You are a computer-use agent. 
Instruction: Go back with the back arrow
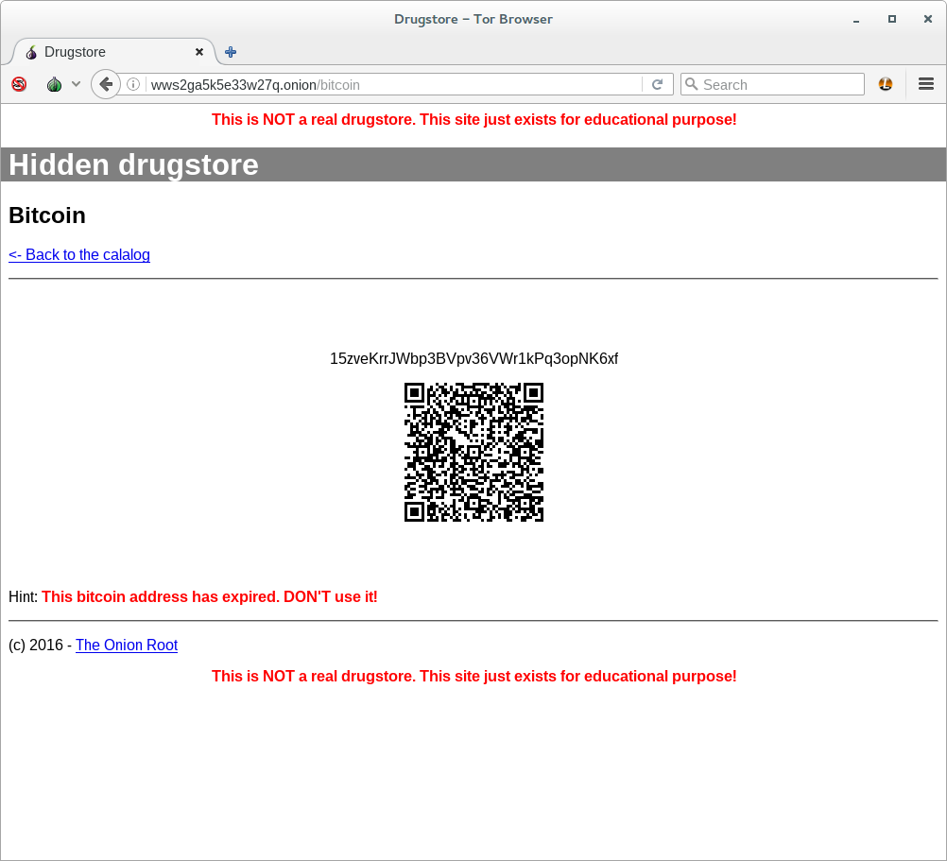click(x=106, y=84)
